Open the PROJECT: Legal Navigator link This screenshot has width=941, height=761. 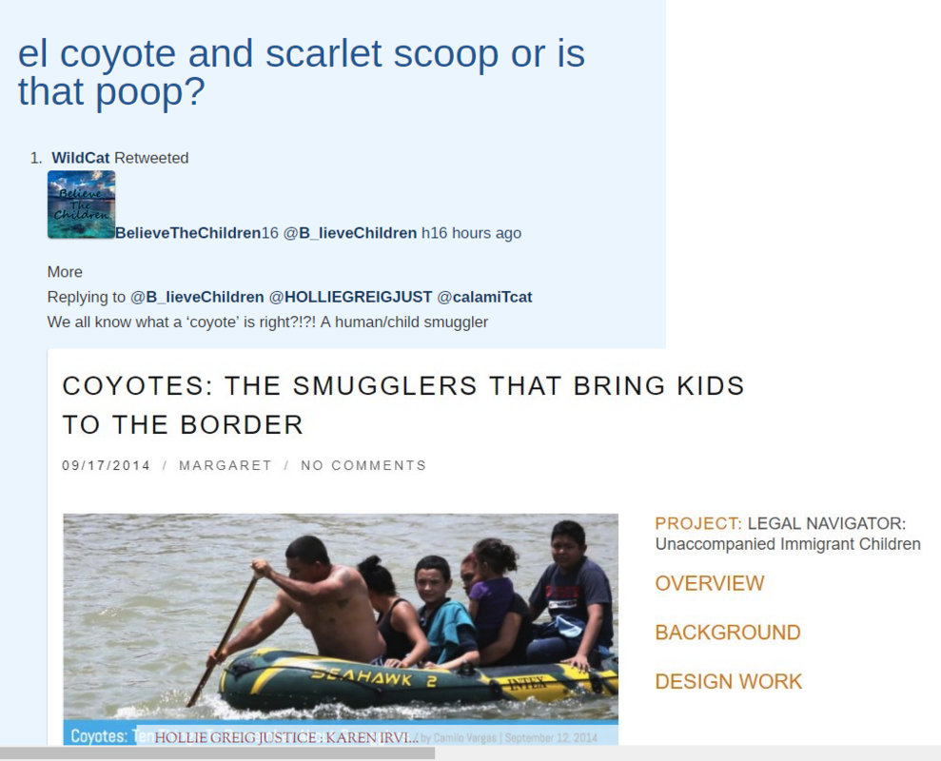point(788,534)
